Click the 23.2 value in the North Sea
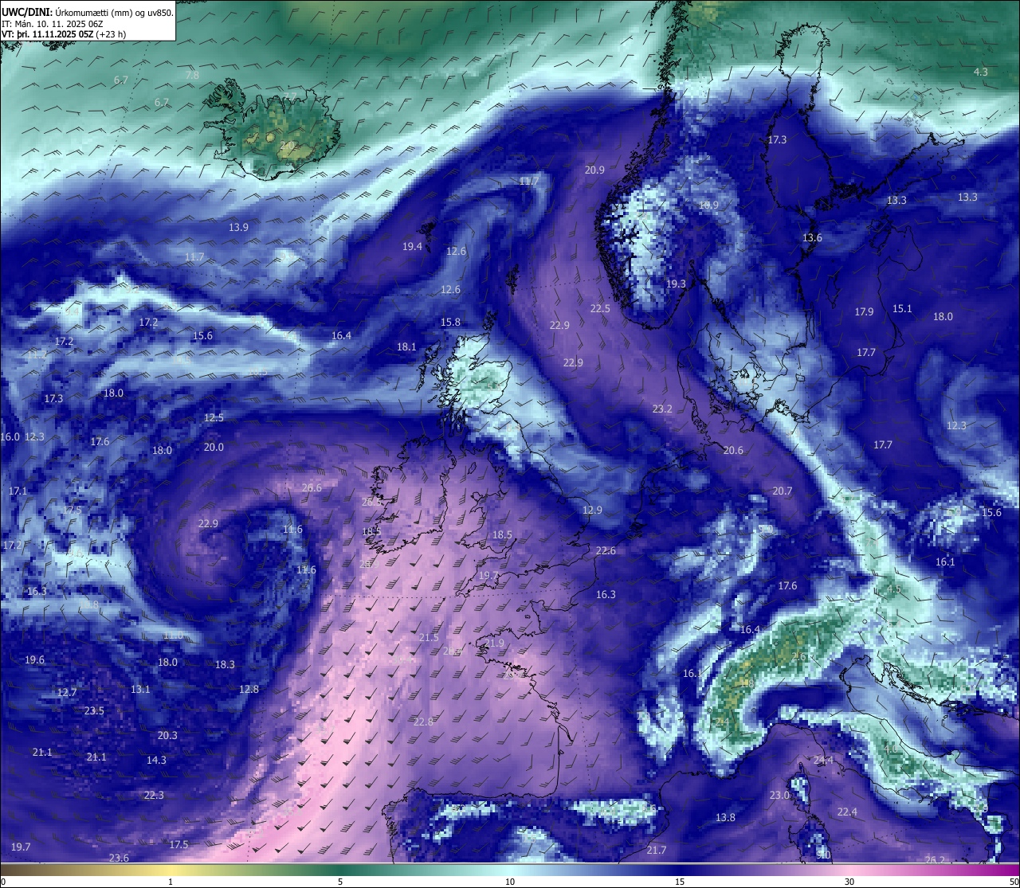The width and height of the screenshot is (1020, 888). 662,409
